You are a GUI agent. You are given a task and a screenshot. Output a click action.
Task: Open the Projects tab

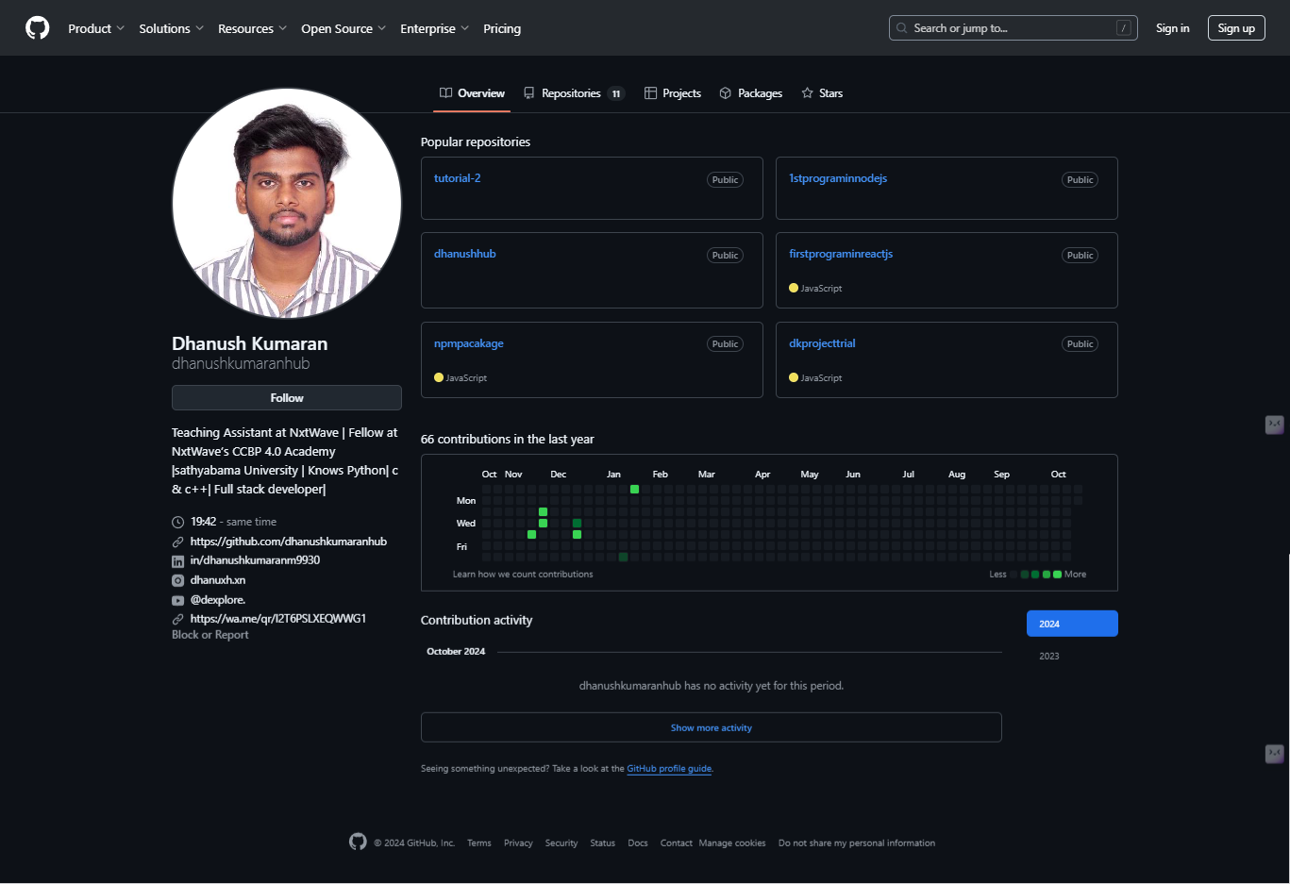click(673, 93)
